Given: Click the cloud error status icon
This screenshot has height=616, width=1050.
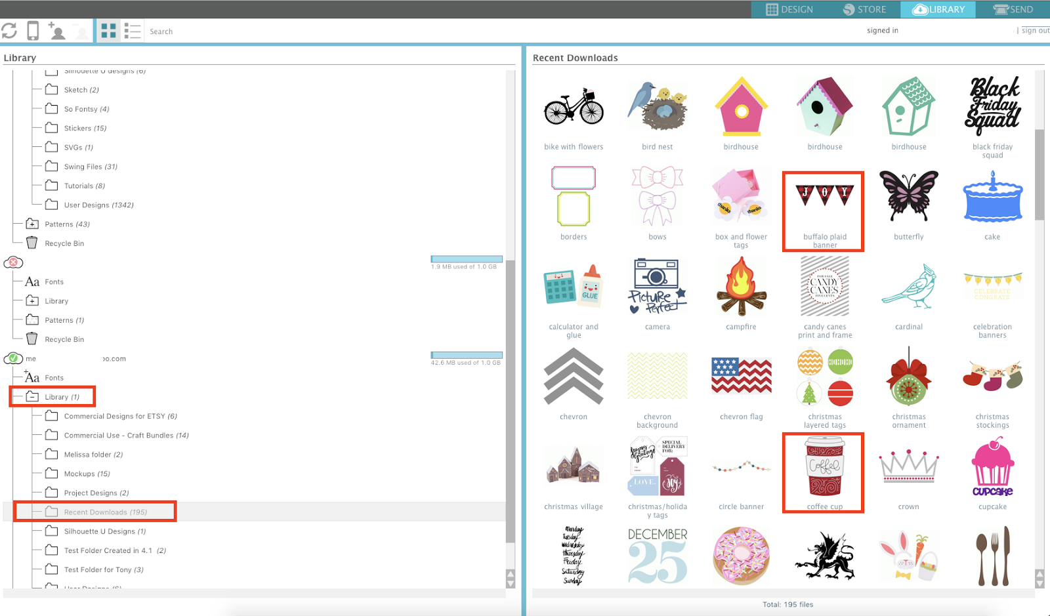Looking at the screenshot, I should click(x=13, y=262).
